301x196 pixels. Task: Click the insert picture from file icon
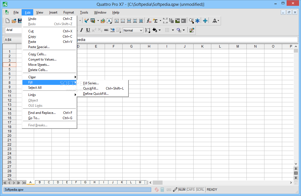103,21
